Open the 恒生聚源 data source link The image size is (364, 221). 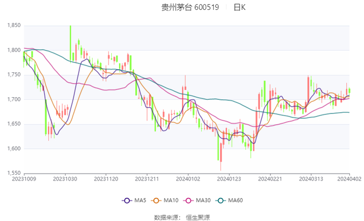click(x=198, y=217)
